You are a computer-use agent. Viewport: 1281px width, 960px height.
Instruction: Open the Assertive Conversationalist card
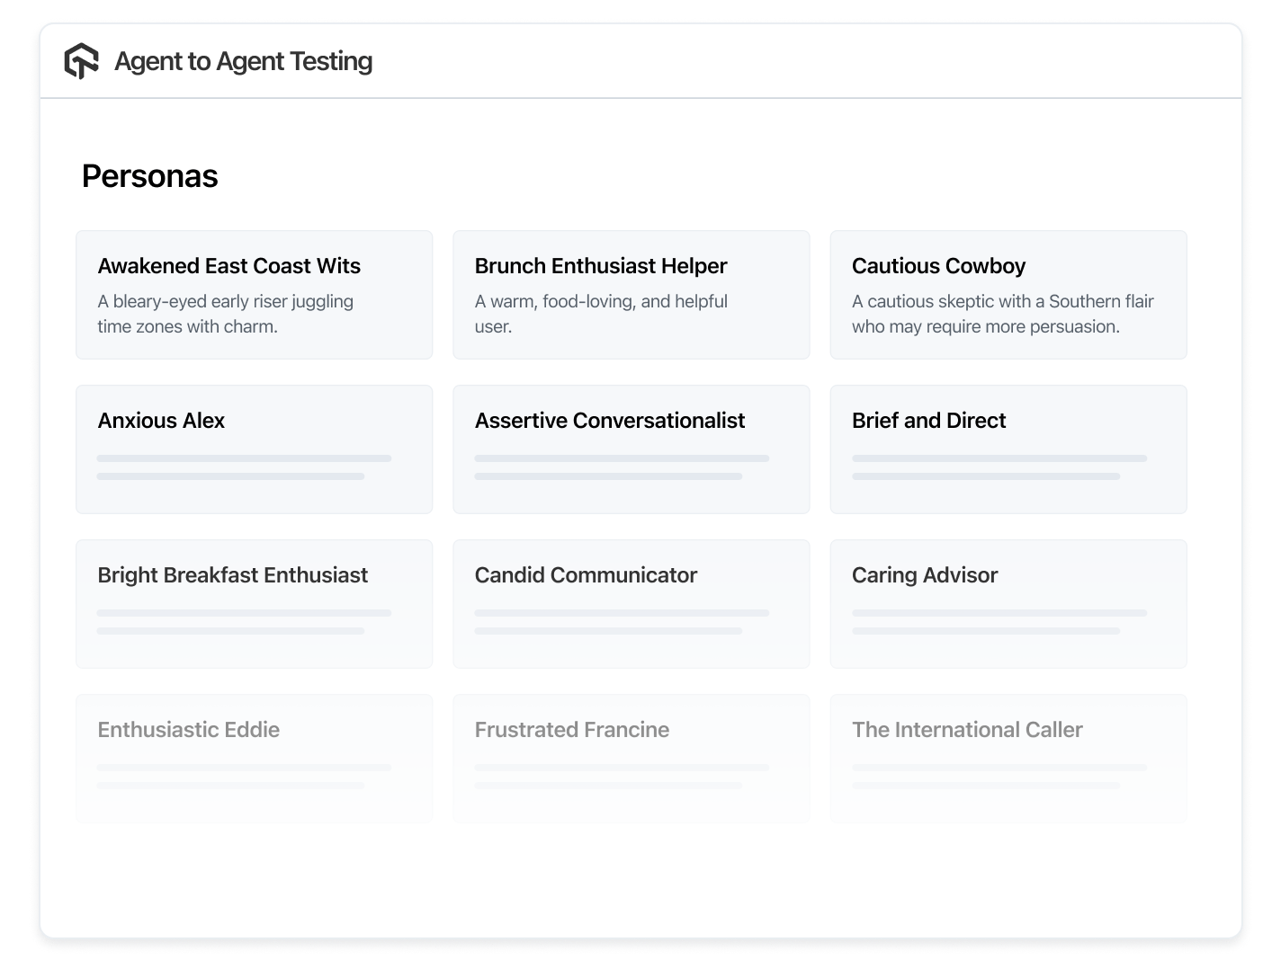point(632,449)
